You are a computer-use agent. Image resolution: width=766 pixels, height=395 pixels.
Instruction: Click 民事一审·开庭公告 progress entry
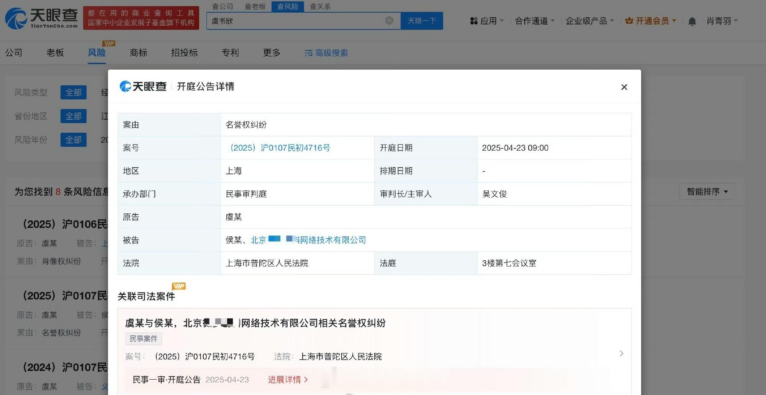point(166,380)
